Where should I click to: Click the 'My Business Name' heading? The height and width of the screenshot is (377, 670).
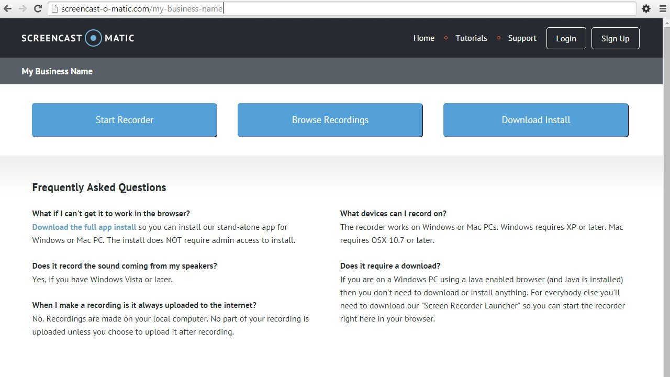[x=57, y=71]
